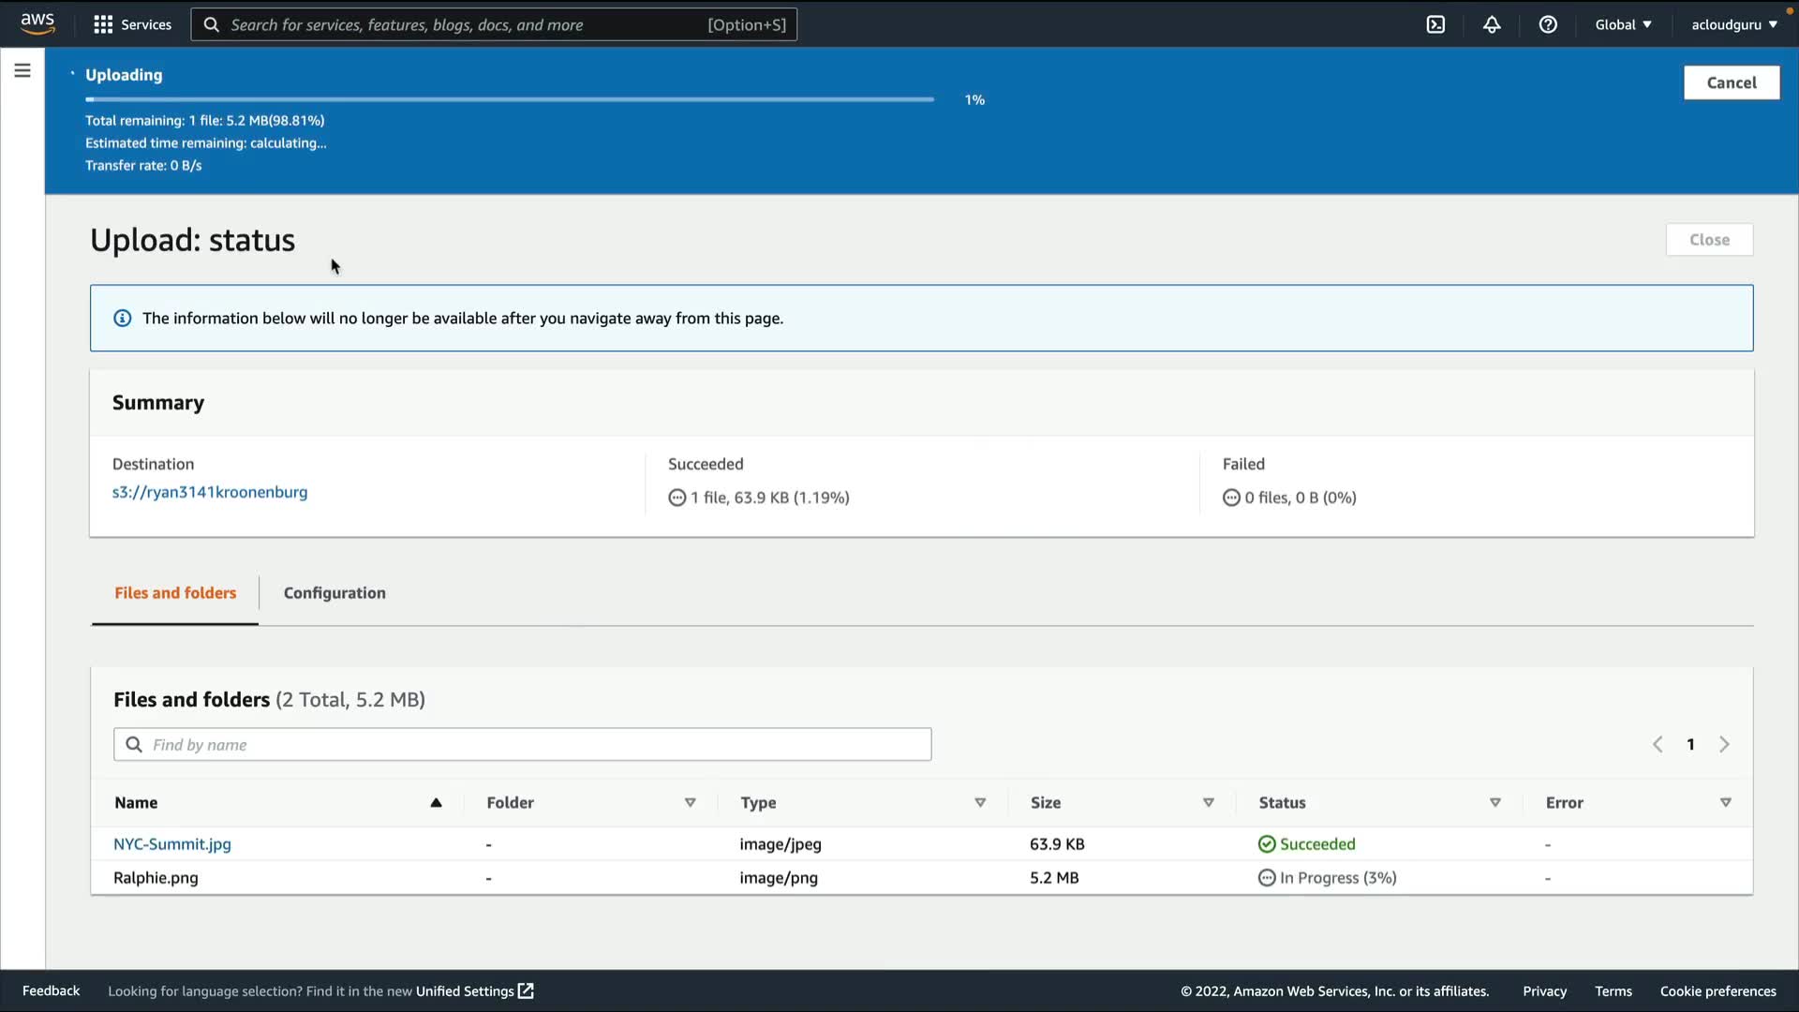This screenshot has height=1012, width=1799.
Task: Open the notifications bell
Action: click(1492, 24)
